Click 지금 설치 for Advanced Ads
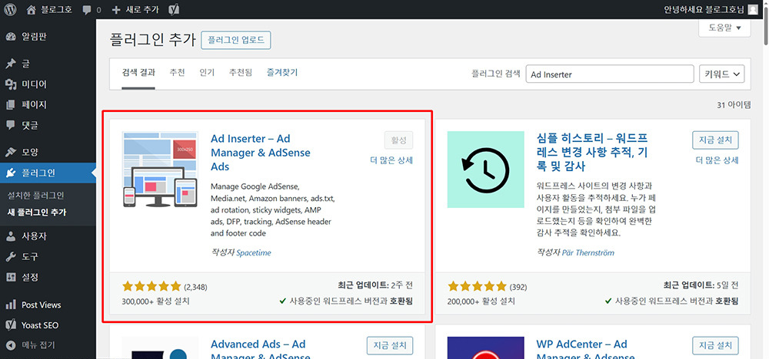The image size is (769, 359). (x=390, y=345)
